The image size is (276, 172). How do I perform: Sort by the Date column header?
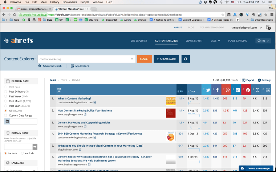[x=191, y=91]
